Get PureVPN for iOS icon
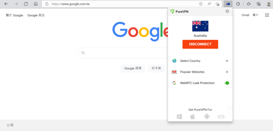This screenshot has width=273, height=131. [221, 117]
